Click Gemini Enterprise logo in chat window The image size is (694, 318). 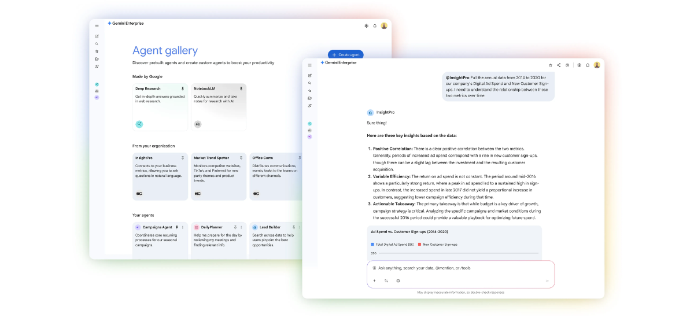point(339,62)
